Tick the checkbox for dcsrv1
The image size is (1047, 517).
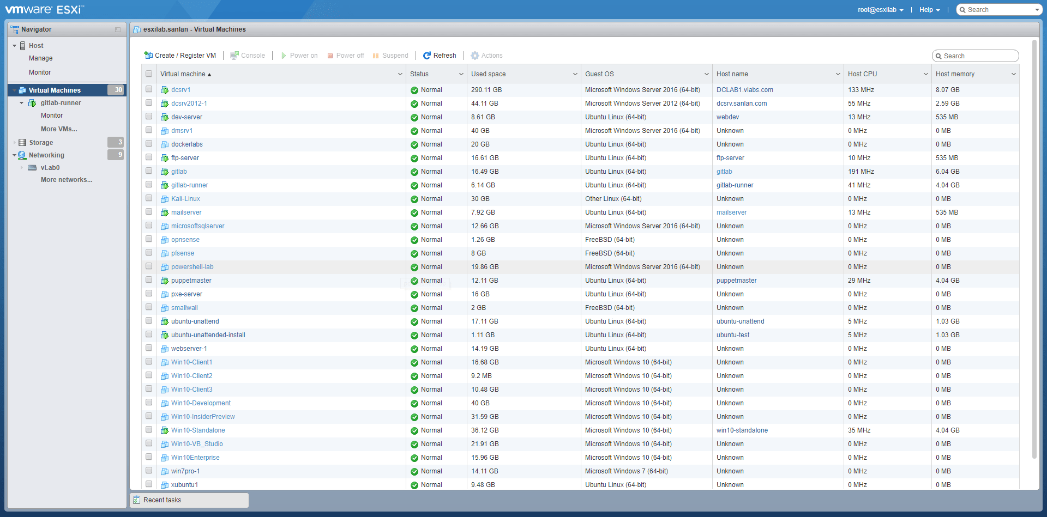point(149,89)
